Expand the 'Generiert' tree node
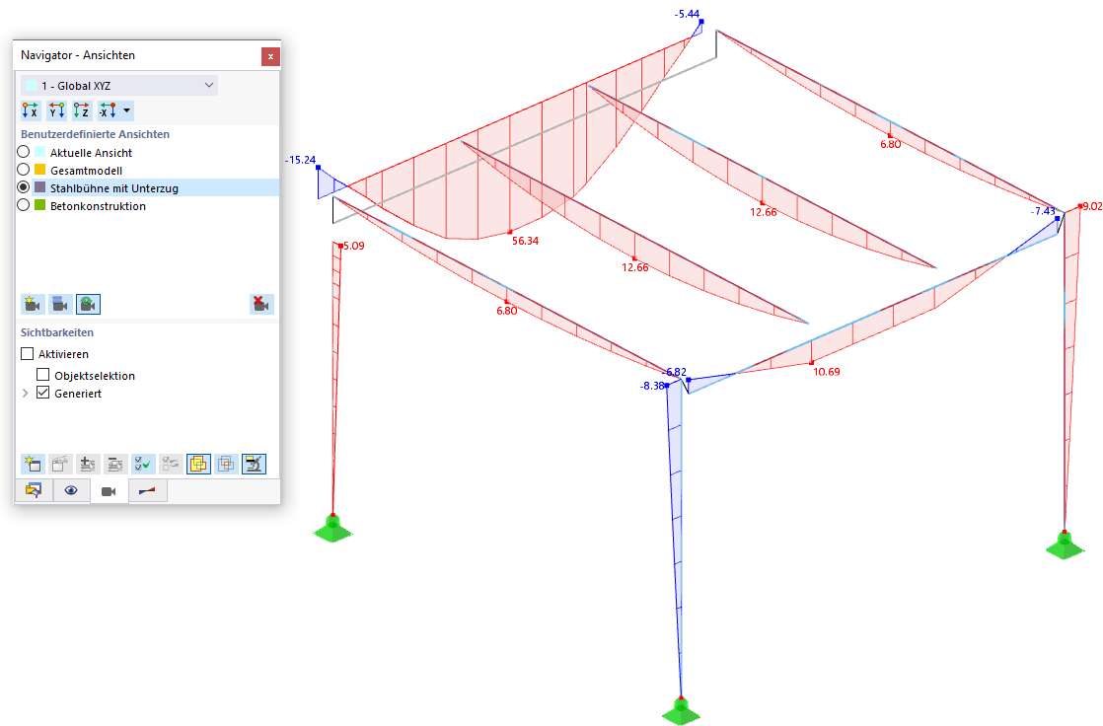The width and height of the screenshot is (1103, 726). (26, 394)
